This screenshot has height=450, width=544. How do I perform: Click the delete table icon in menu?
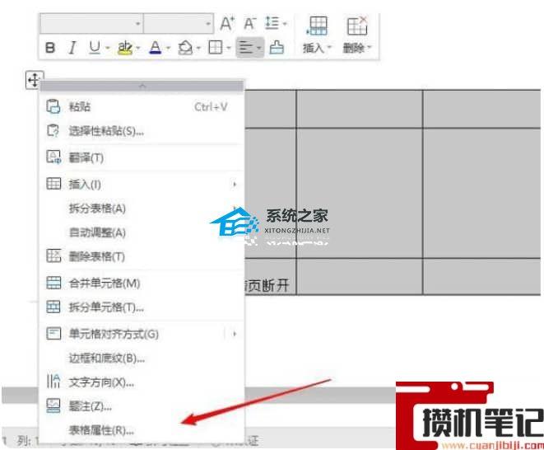click(53, 255)
